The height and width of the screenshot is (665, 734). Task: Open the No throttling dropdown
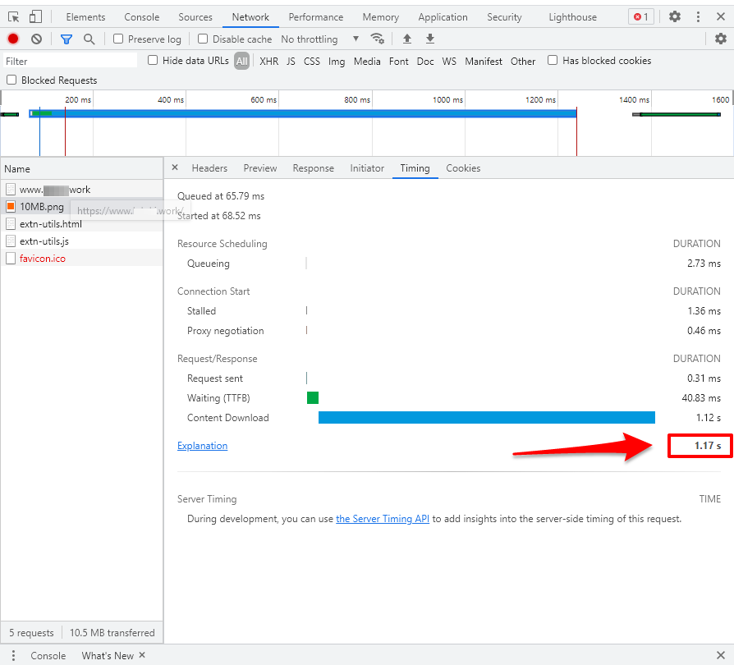319,39
